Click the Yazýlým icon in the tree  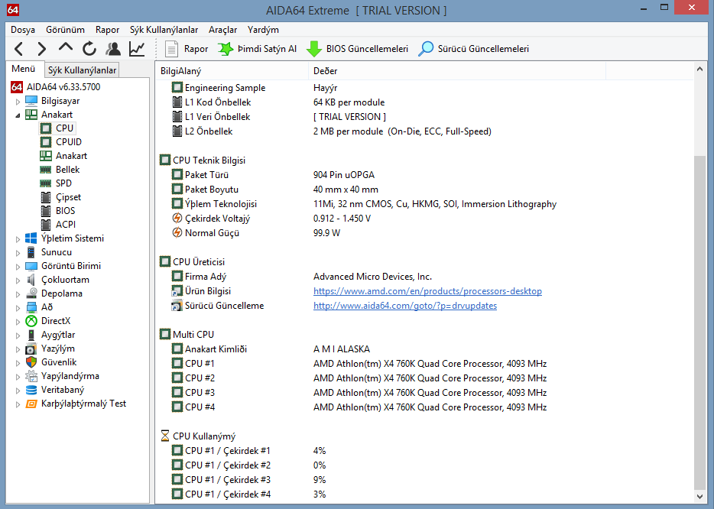31,349
